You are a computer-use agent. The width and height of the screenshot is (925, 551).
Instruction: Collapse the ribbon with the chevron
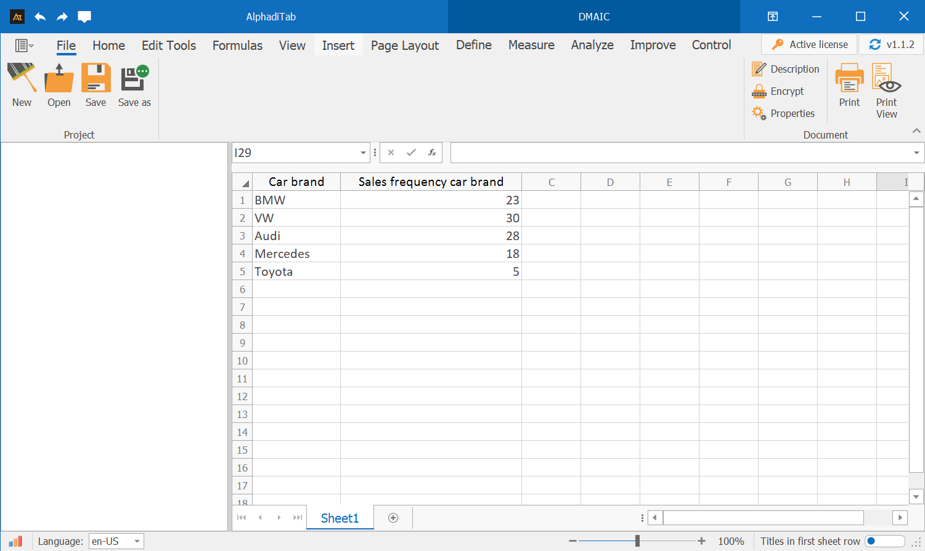pos(916,131)
